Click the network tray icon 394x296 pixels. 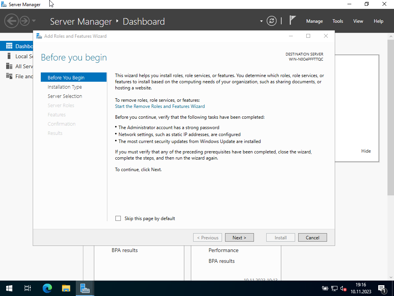tap(334, 288)
